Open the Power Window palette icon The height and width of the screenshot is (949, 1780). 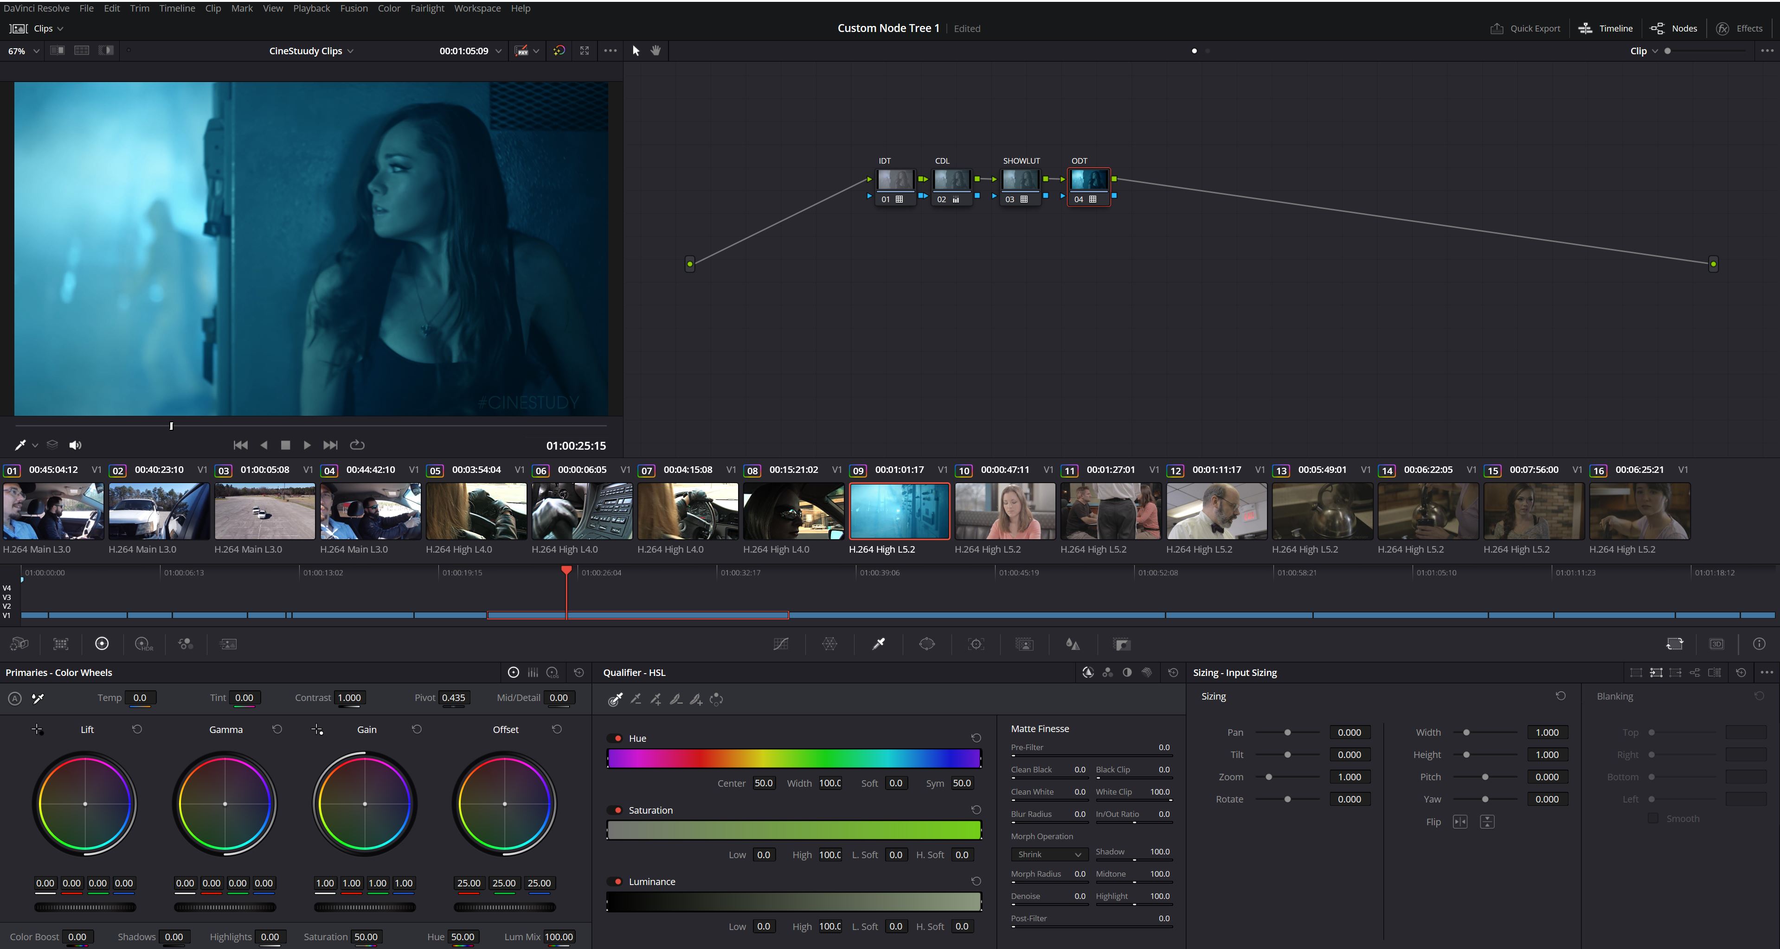pos(926,644)
